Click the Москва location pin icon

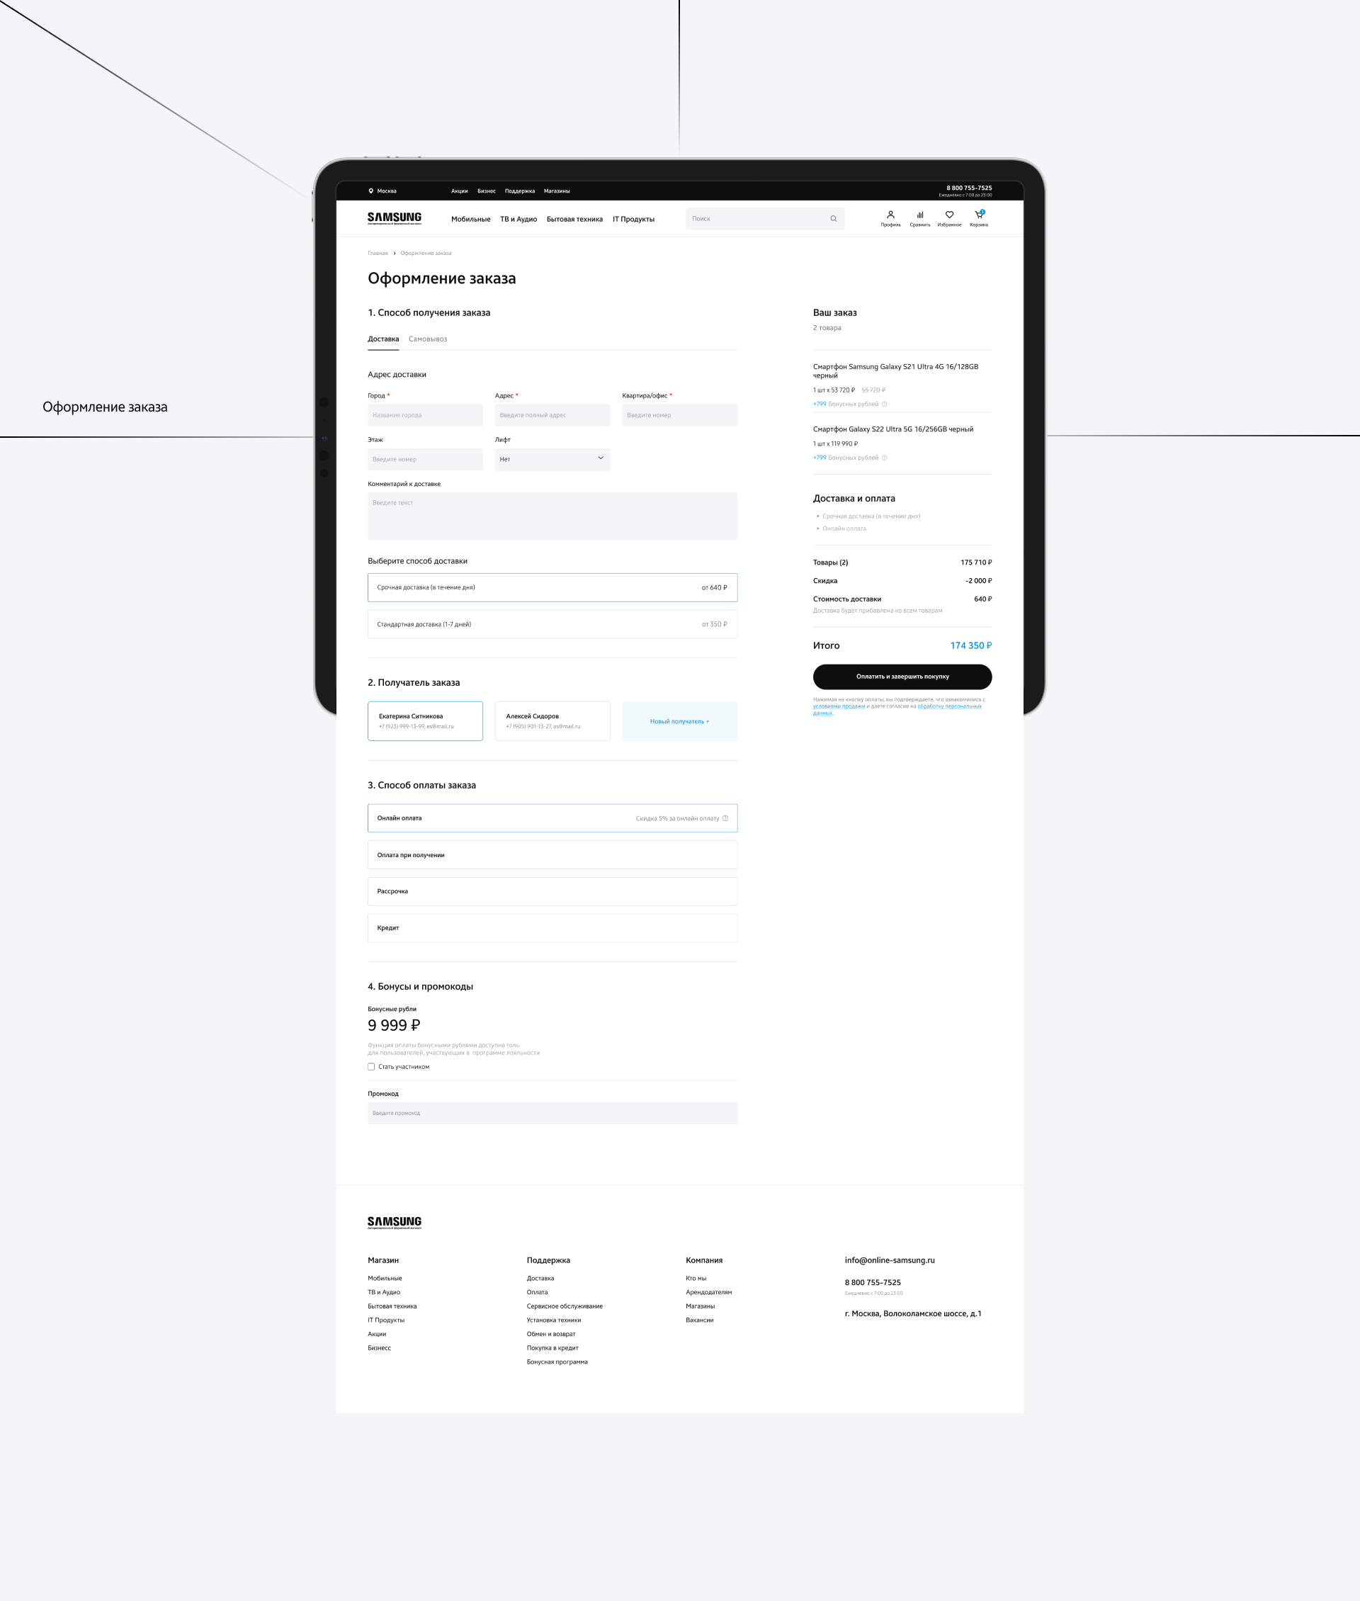click(x=371, y=191)
